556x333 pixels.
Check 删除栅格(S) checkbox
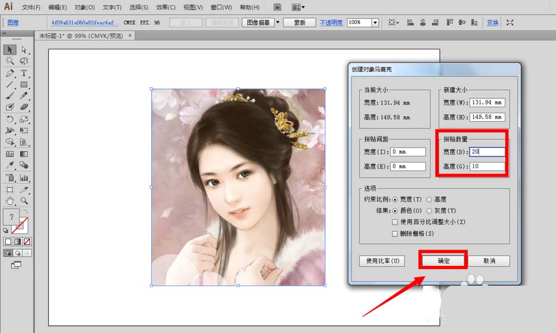click(x=395, y=234)
